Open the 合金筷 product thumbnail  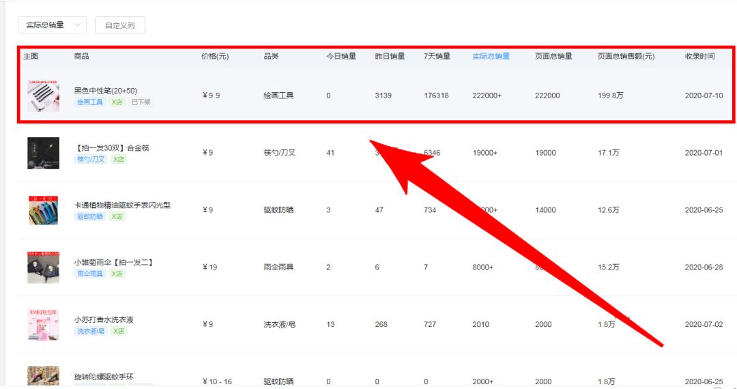pos(43,153)
